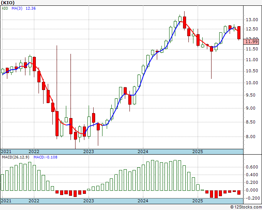Click the current price tag 11.99
This screenshot has width=262, height=210.
tap(251, 42)
